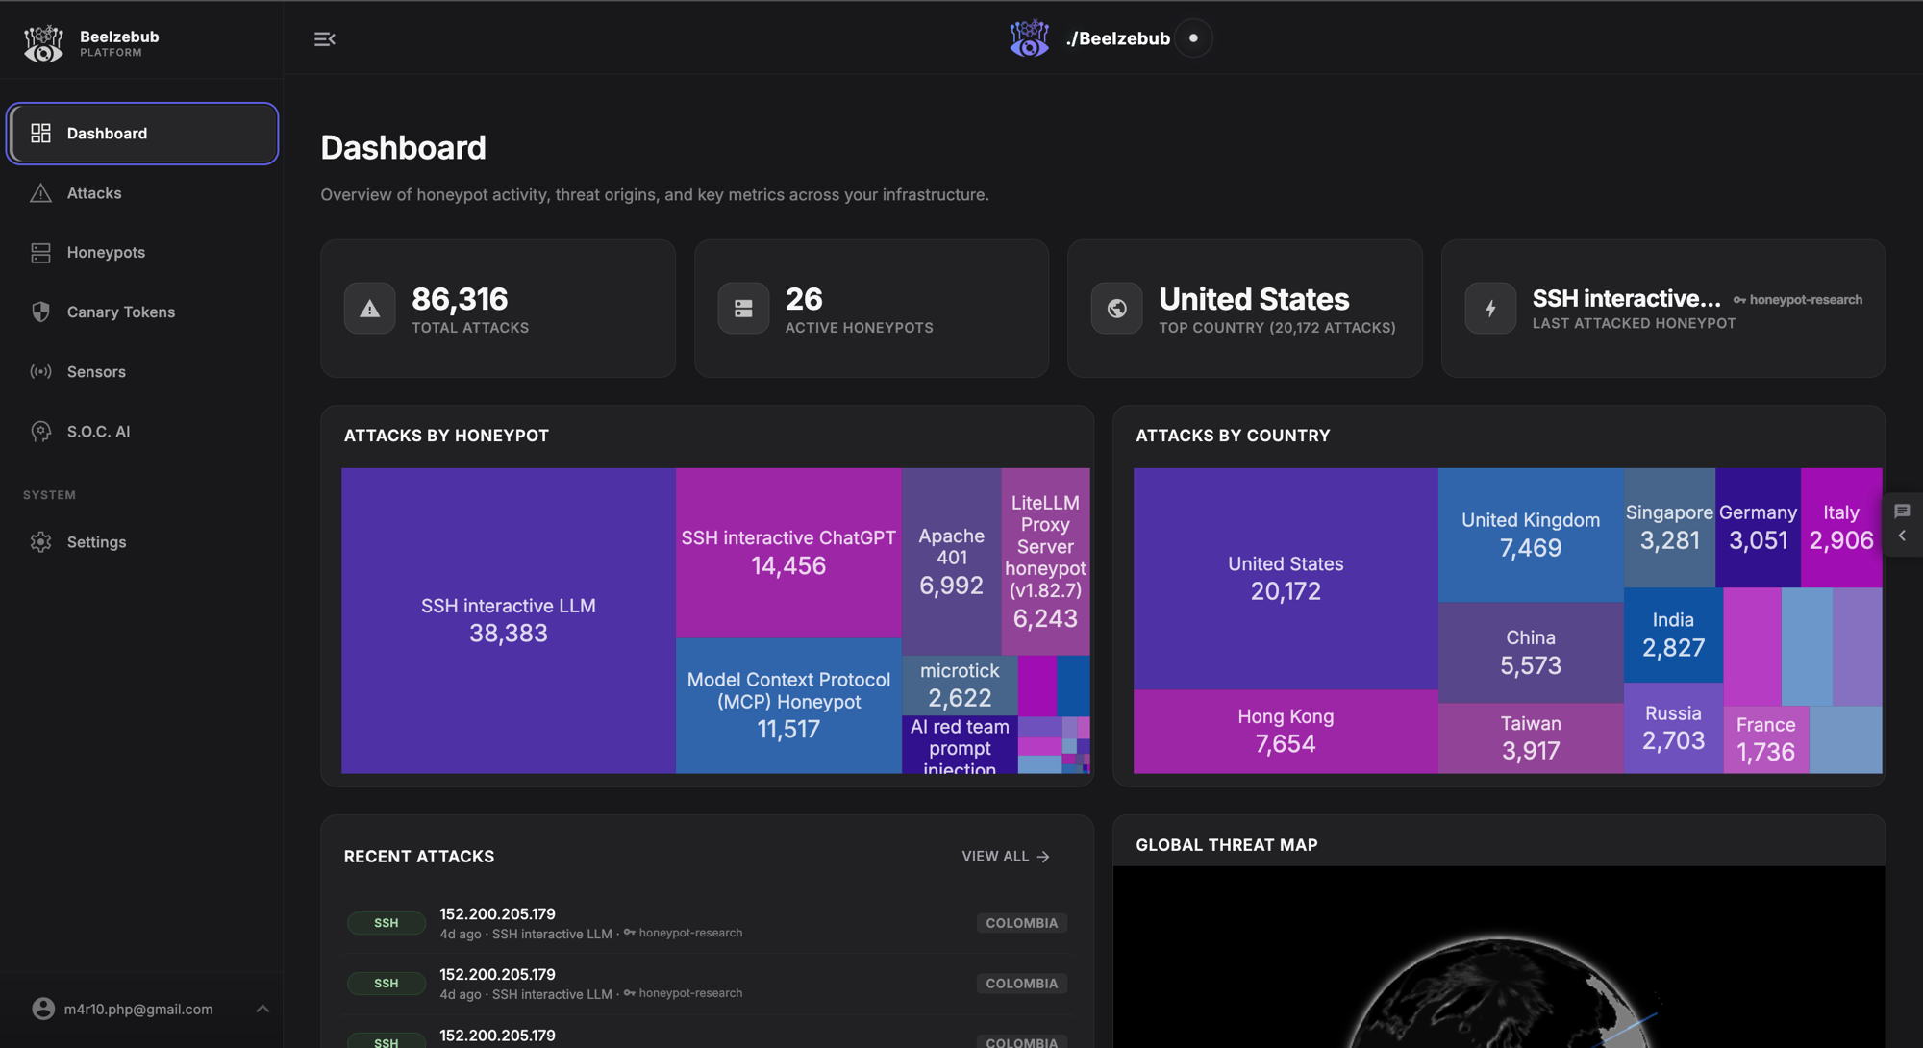The height and width of the screenshot is (1048, 1923).
Task: Open the View All recent attacks link
Action: point(1006,857)
